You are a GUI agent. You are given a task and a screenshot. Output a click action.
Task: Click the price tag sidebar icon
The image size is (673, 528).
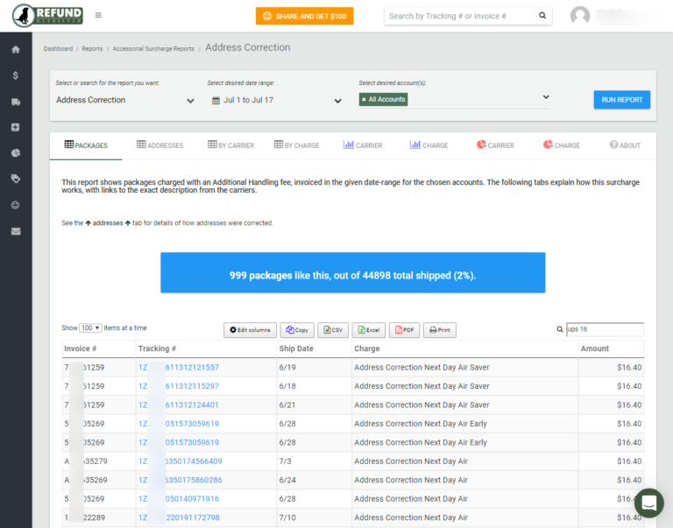(16, 179)
